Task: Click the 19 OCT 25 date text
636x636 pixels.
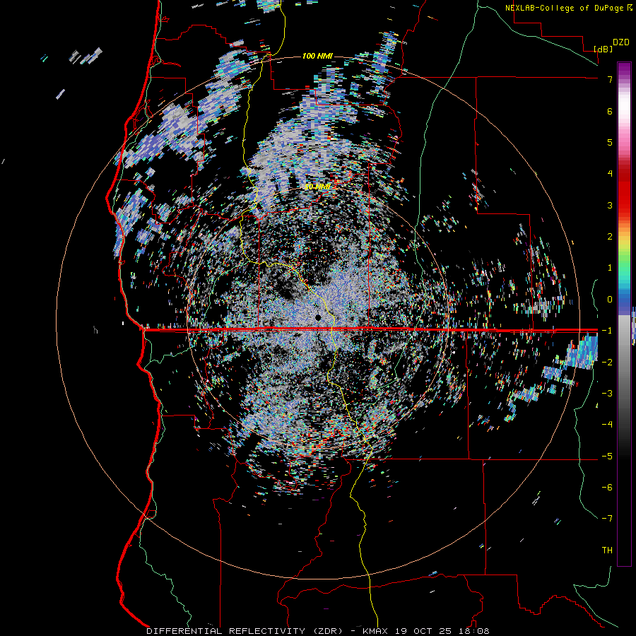Action: click(424, 631)
